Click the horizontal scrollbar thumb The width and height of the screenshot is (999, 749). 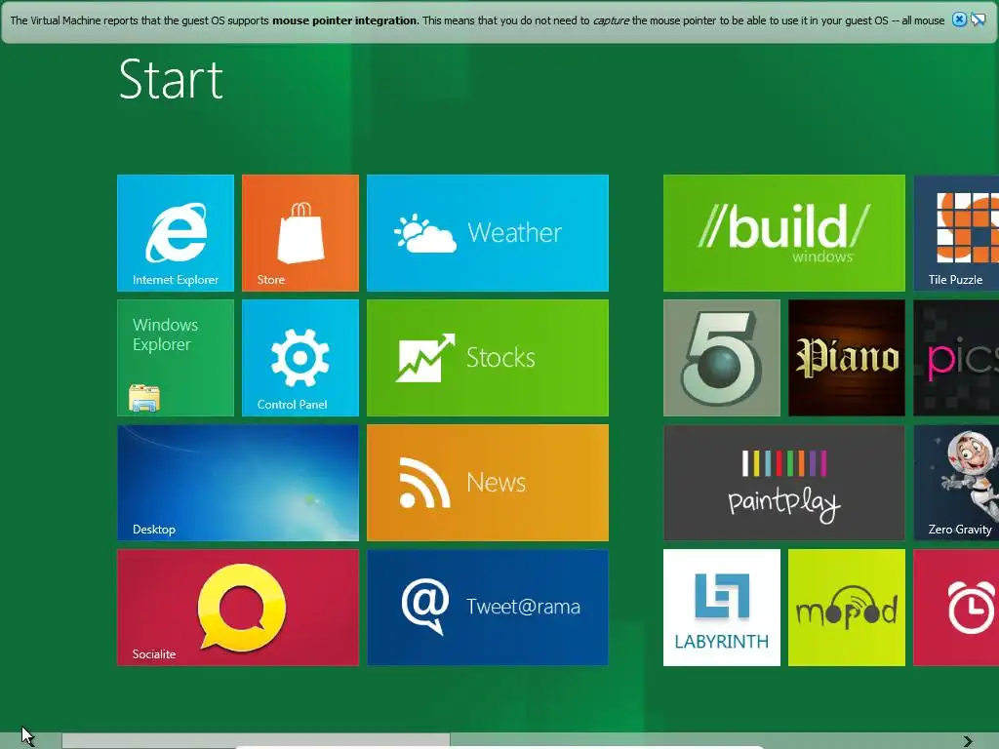pyautogui.click(x=257, y=741)
